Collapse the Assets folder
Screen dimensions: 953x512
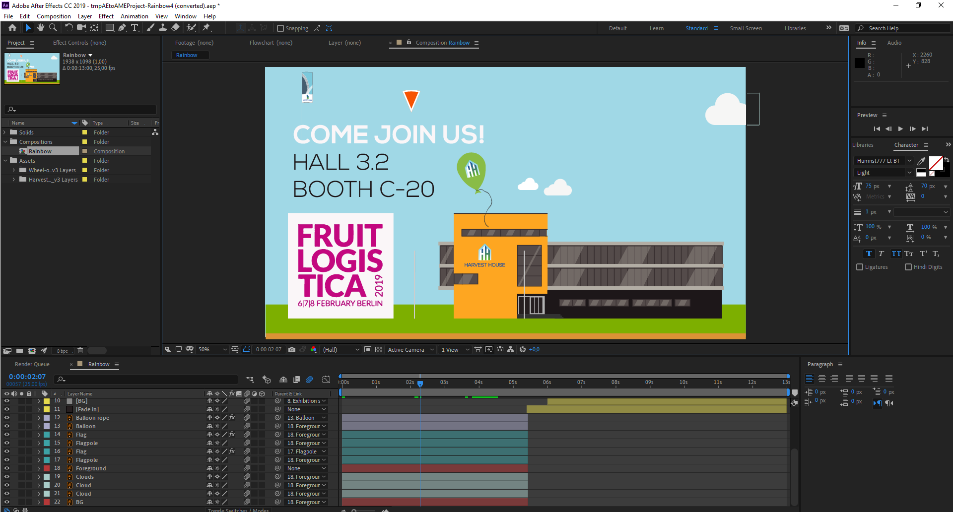pyautogui.click(x=5, y=161)
